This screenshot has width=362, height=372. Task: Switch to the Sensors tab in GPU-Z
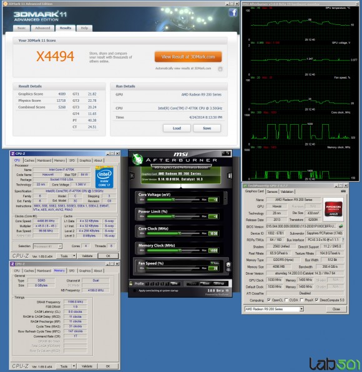[272, 192]
